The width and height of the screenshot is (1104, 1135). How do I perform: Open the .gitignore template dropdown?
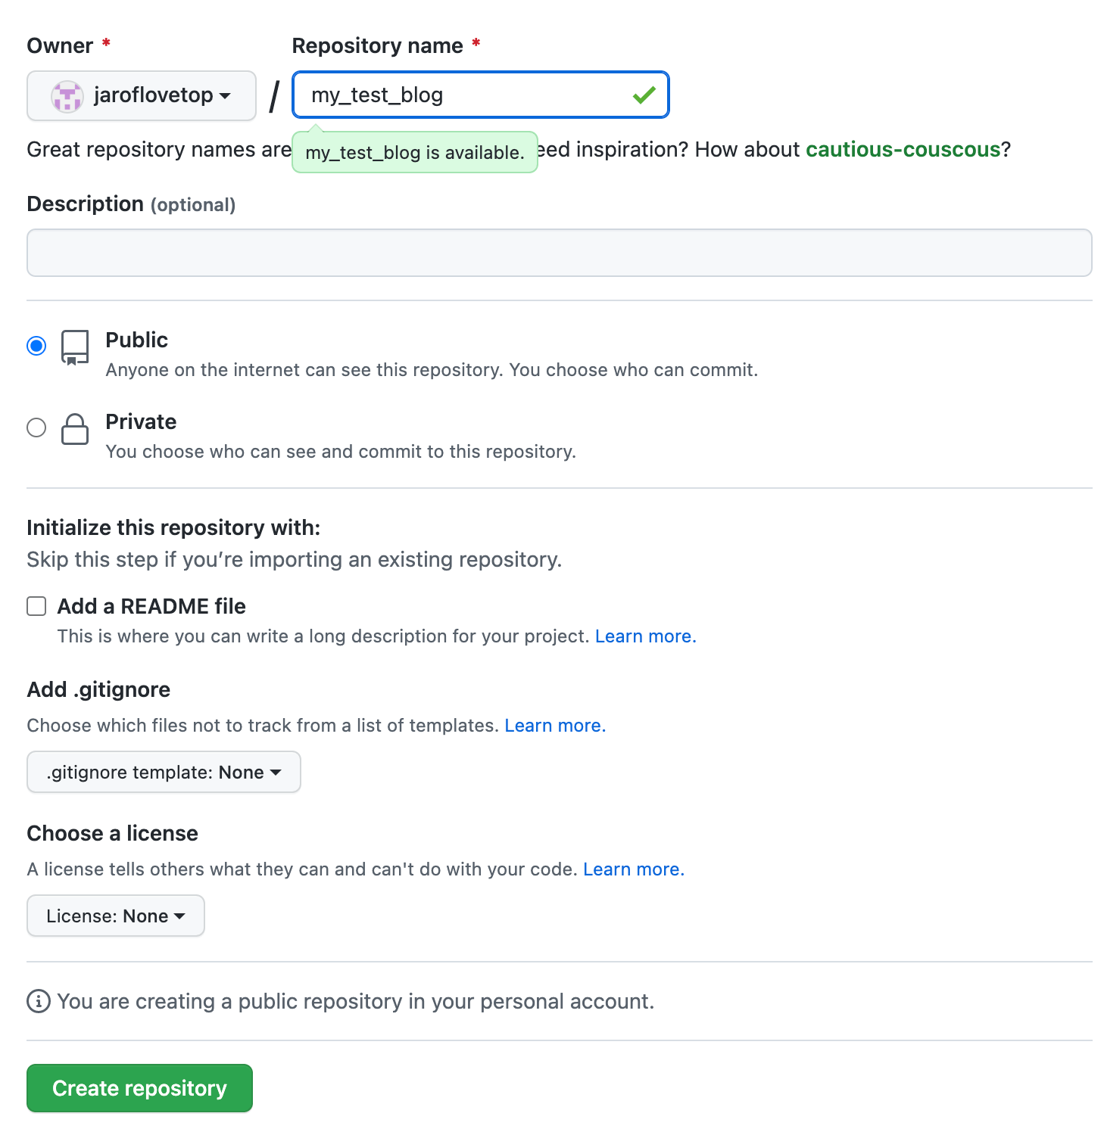(x=164, y=772)
